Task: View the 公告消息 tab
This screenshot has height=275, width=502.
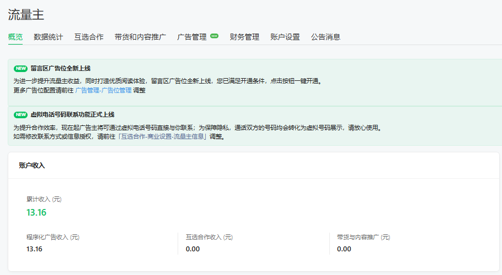Action: point(325,37)
